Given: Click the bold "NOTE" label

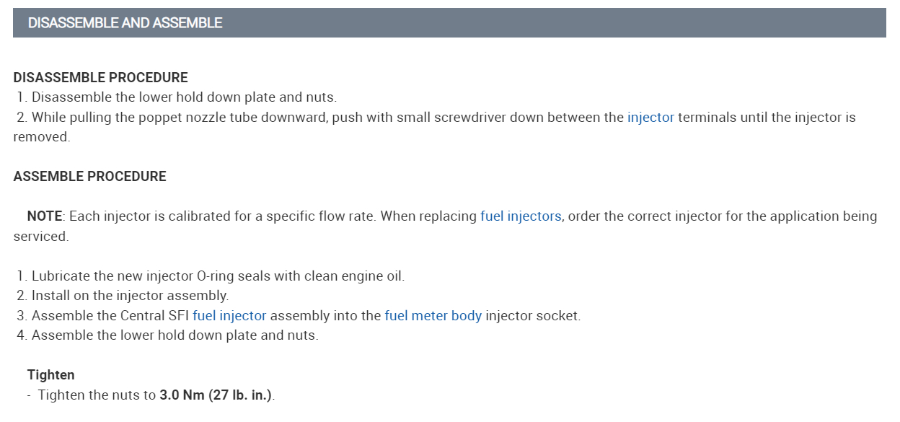Looking at the screenshot, I should 45,216.
